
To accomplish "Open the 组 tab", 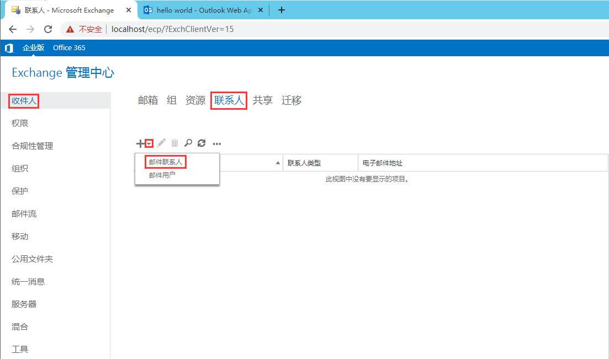I will [x=172, y=100].
